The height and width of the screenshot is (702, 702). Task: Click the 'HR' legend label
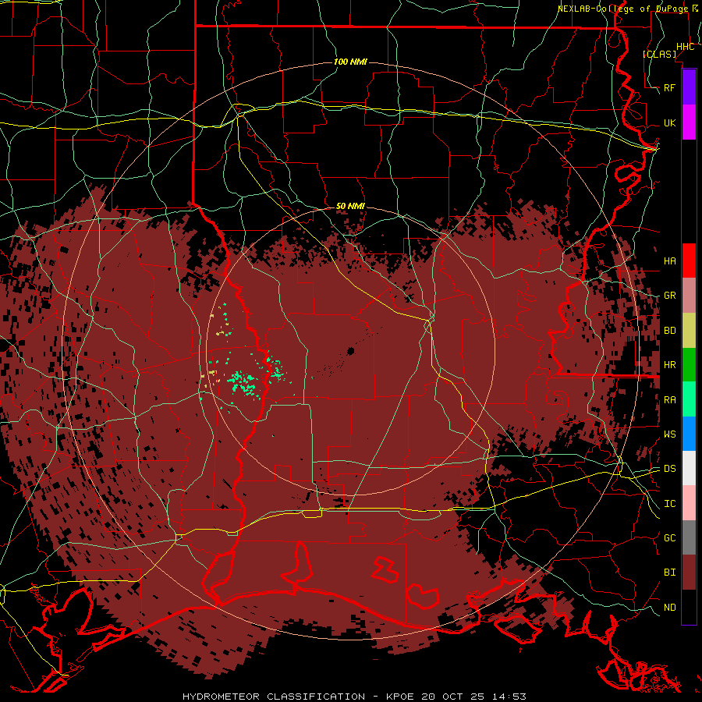[669, 365]
